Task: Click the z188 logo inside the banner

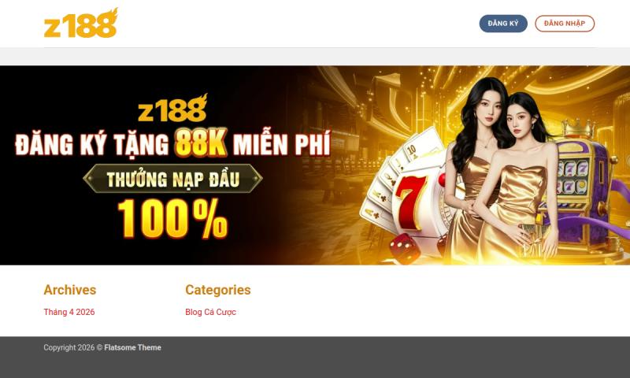Action: [172, 108]
